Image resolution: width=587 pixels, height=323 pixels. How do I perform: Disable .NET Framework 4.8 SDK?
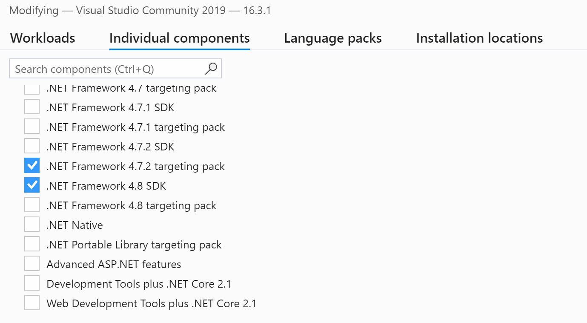click(x=32, y=185)
